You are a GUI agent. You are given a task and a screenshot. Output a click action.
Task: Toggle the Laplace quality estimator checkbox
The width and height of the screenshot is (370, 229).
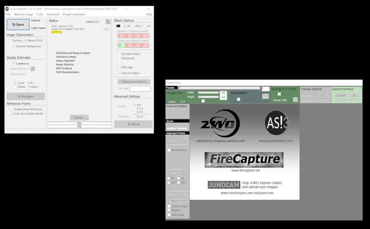click(14, 64)
